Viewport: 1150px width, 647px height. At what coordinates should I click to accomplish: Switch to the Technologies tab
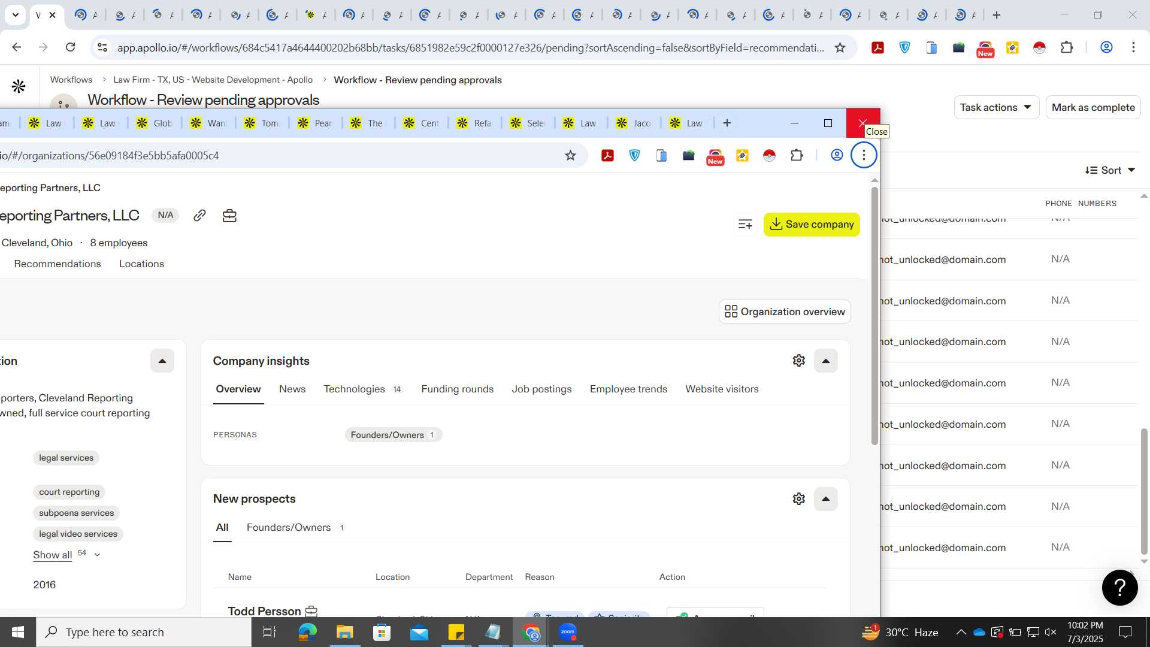coord(362,389)
